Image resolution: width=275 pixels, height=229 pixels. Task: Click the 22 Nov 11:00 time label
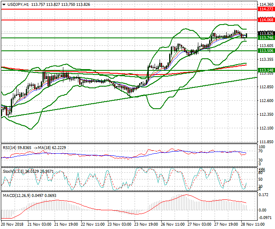coord(93,224)
